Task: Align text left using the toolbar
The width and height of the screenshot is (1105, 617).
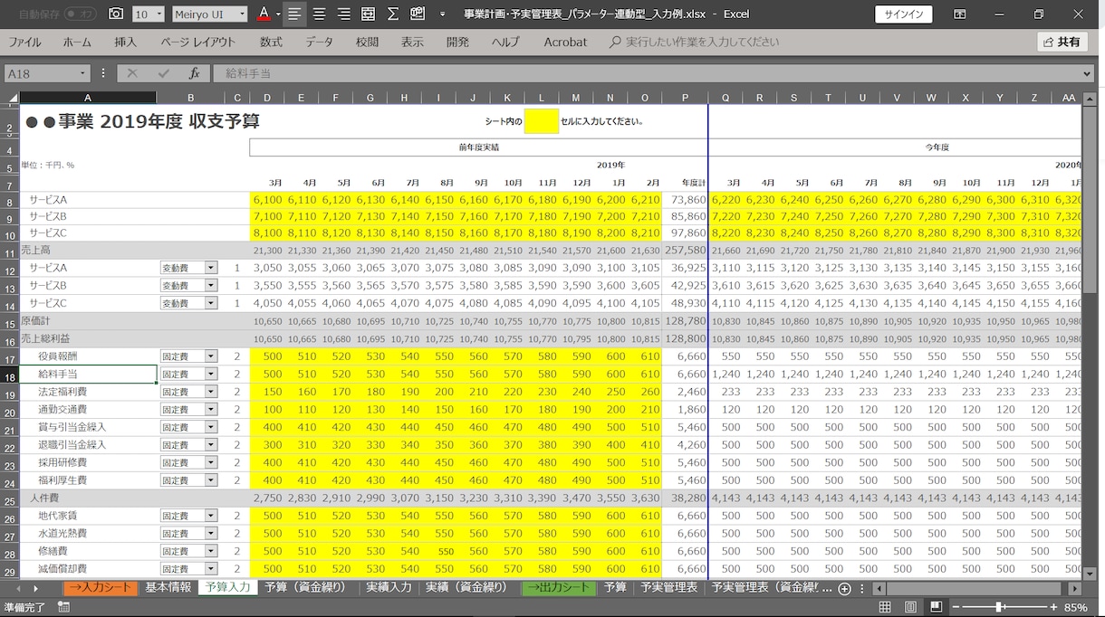Action: [x=294, y=14]
